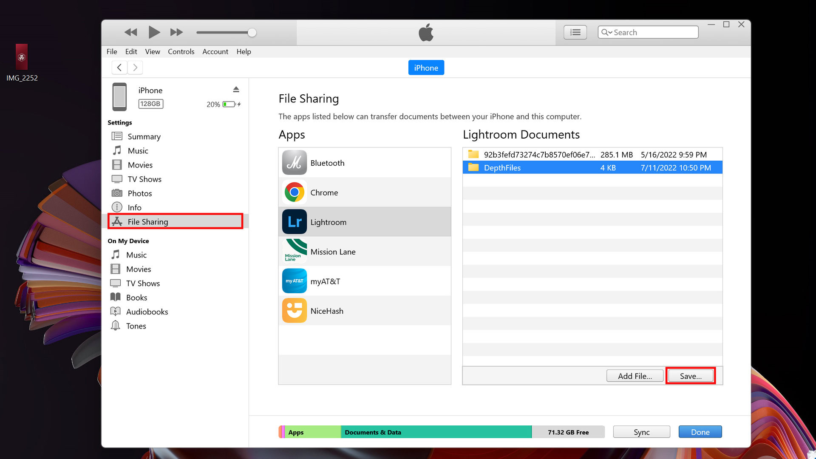Click the Add File... button
The height and width of the screenshot is (459, 816).
(635, 376)
